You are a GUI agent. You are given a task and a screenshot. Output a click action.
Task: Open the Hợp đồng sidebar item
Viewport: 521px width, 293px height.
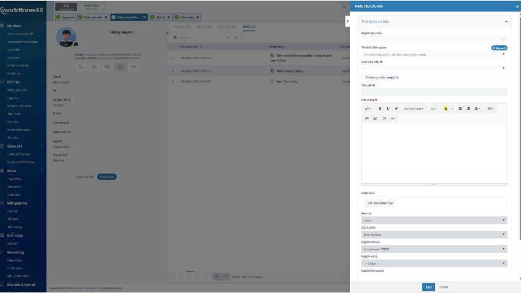click(x=14, y=179)
